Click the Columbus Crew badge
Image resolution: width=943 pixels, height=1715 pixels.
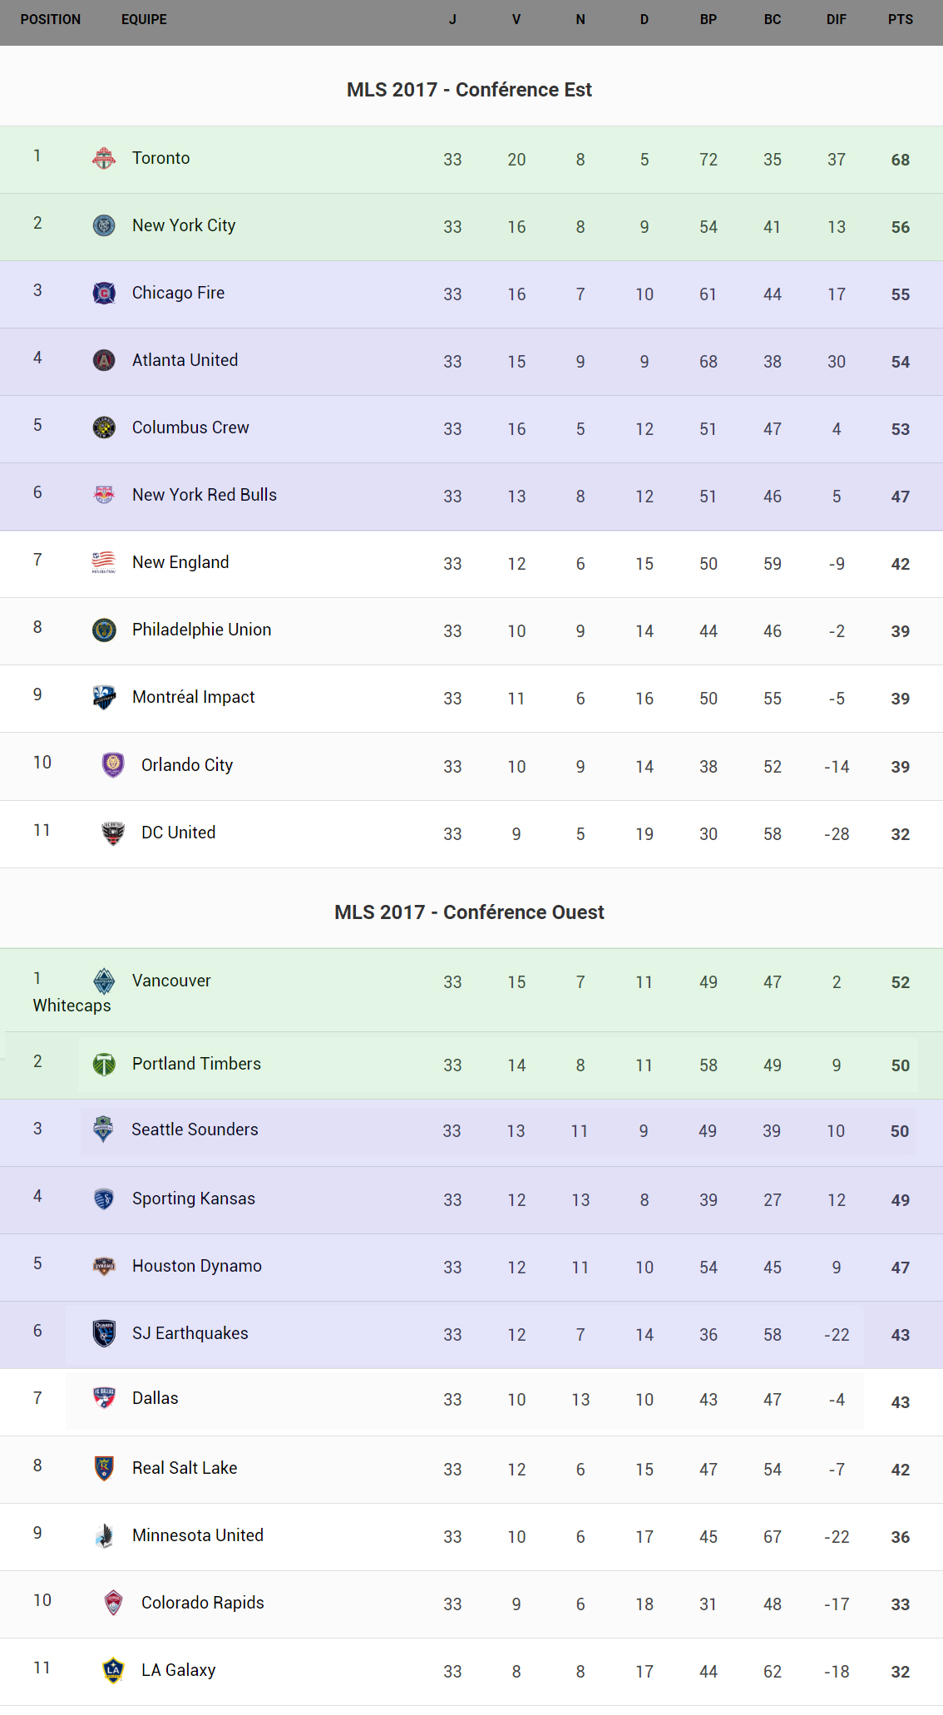[x=104, y=428]
